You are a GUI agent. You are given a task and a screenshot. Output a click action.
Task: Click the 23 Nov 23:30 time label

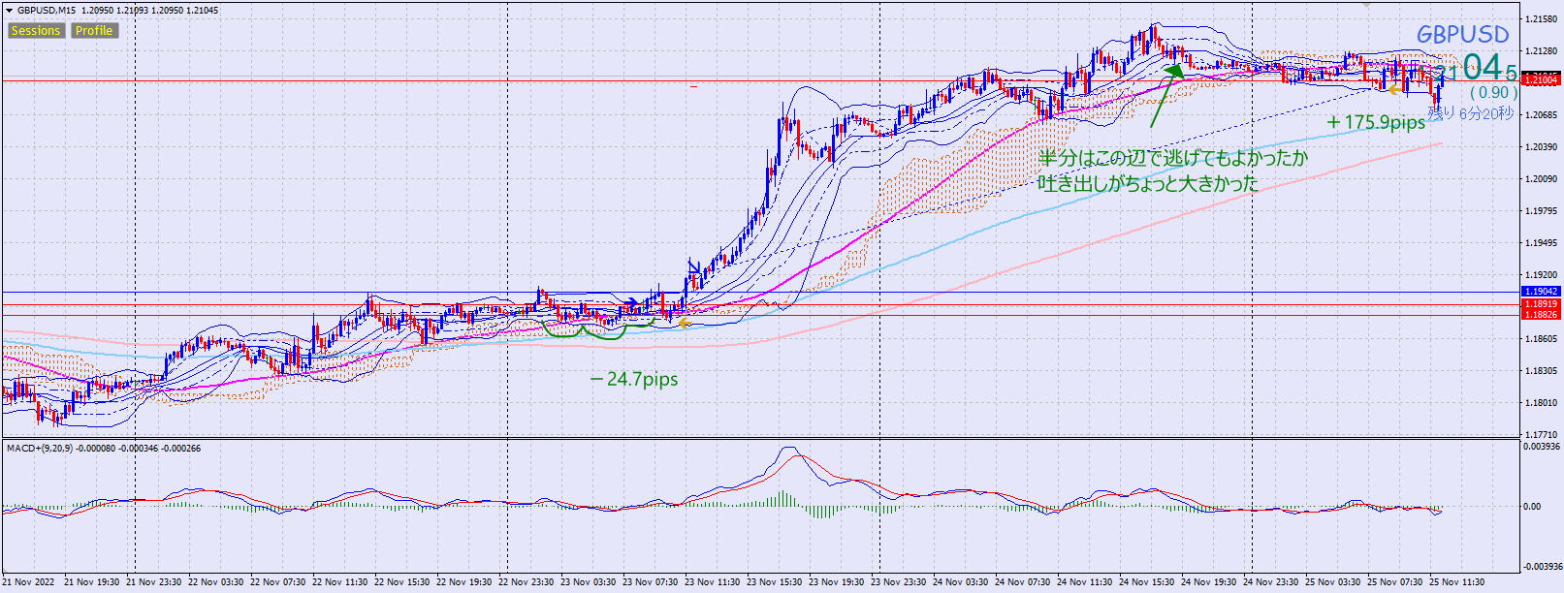tap(899, 582)
